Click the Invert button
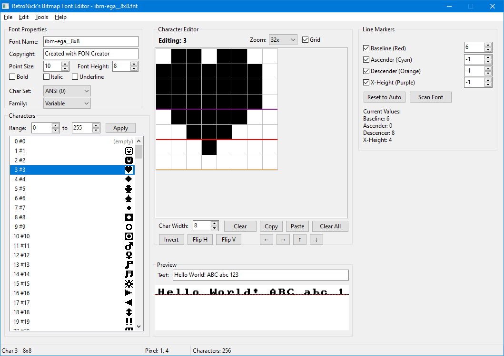The height and width of the screenshot is (356, 504). [x=171, y=240]
